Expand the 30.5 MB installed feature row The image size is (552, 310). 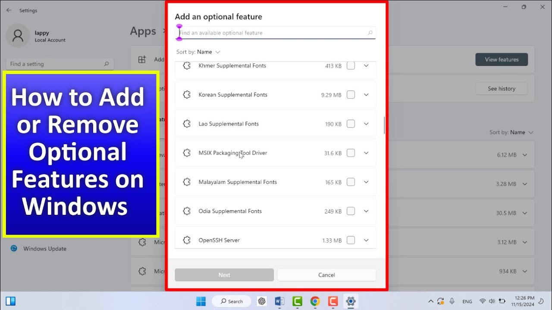coord(525,213)
